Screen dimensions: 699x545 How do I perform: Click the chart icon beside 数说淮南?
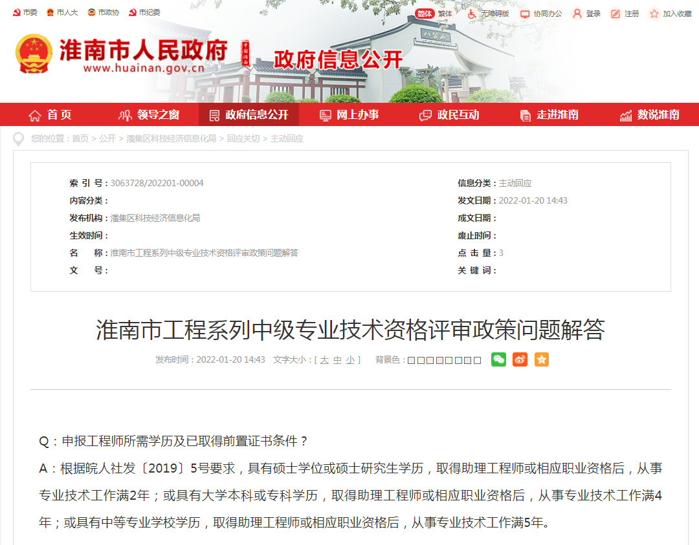(x=626, y=114)
